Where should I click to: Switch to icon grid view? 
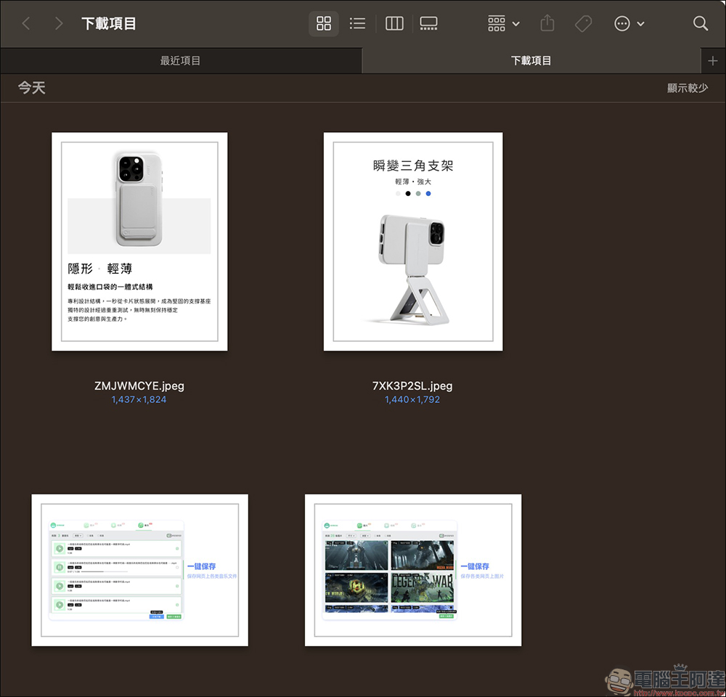click(324, 23)
